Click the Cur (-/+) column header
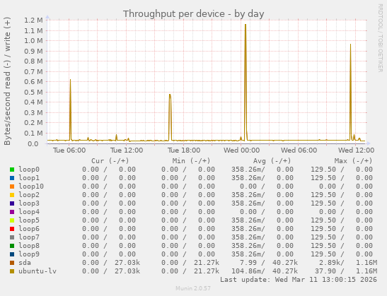 click(x=110, y=161)
